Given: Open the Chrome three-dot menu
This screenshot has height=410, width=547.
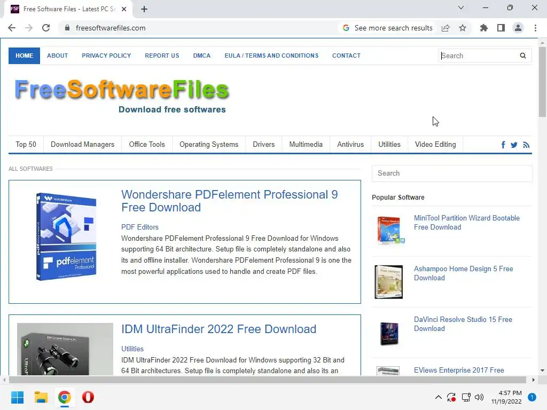Looking at the screenshot, I should click(x=535, y=28).
